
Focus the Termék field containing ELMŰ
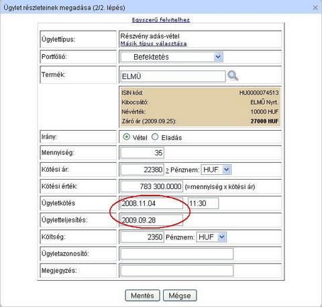tap(173, 76)
